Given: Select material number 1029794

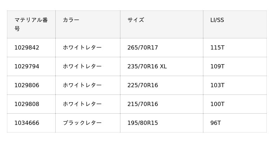Looking at the screenshot, I should point(27,67).
